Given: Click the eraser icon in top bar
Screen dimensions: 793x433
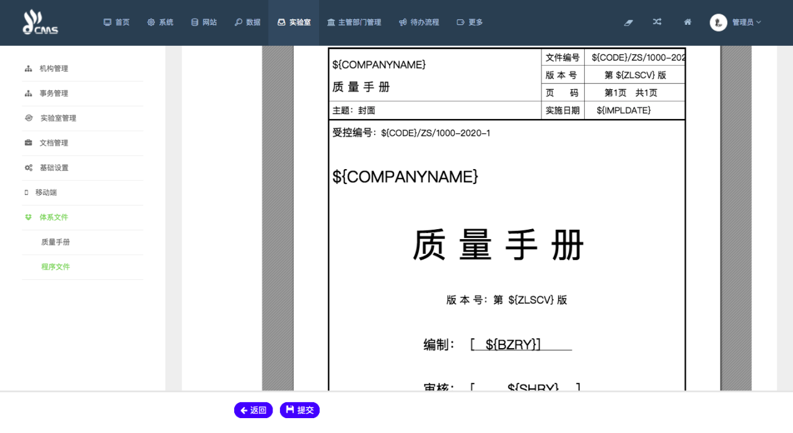Looking at the screenshot, I should click(x=628, y=22).
